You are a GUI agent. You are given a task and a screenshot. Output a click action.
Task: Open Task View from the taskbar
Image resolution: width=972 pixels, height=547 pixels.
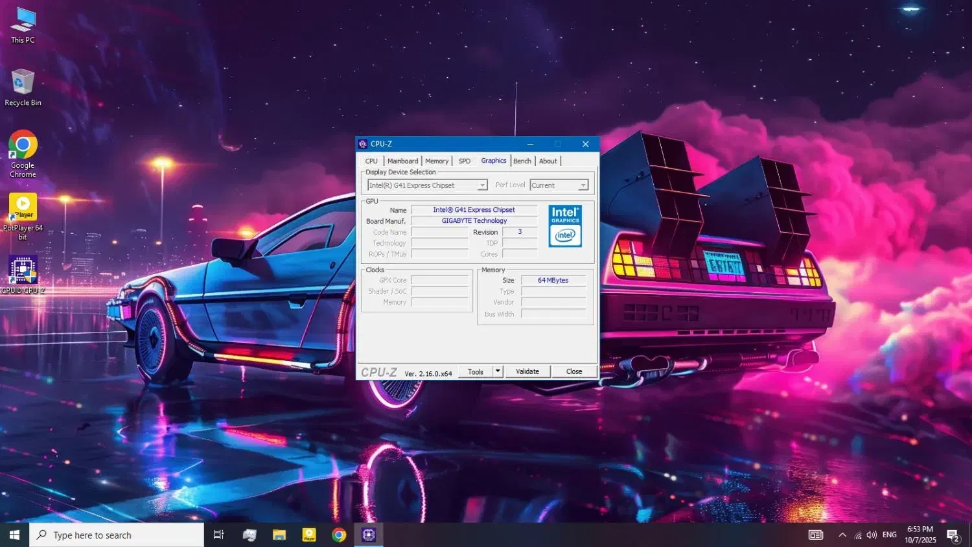pyautogui.click(x=218, y=535)
